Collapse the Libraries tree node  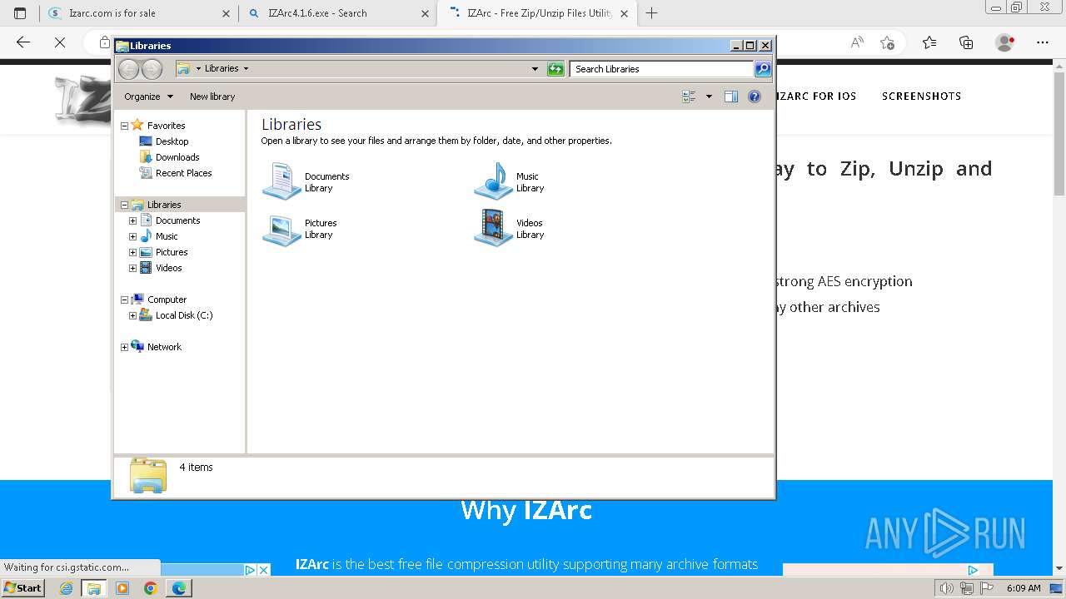click(125, 205)
